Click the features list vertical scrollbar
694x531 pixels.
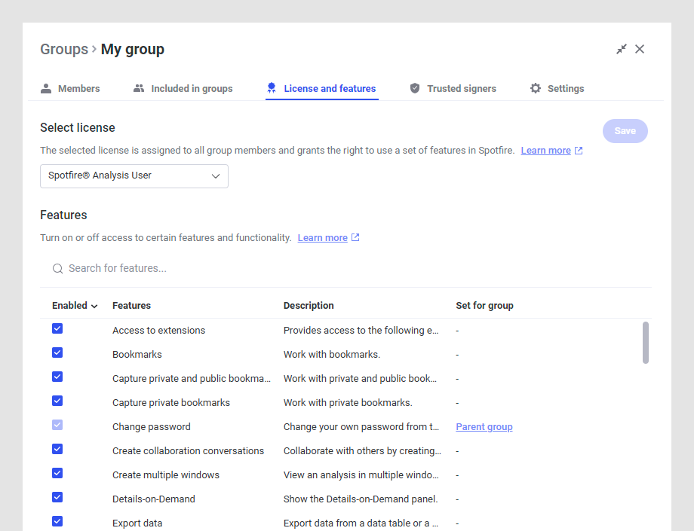click(646, 343)
